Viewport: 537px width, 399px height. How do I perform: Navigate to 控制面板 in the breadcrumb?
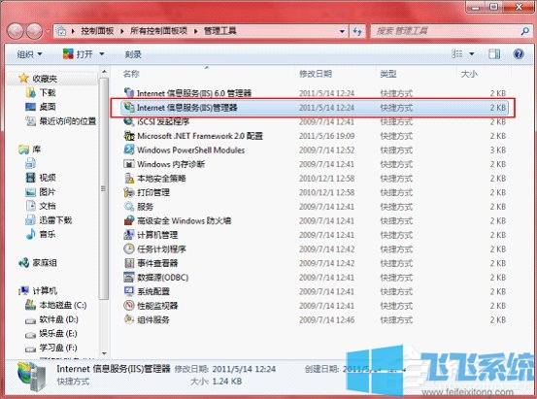97,31
